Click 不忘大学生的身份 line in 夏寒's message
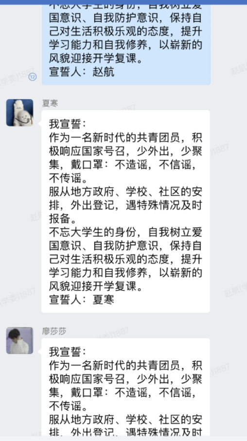247x441 pixels. 125,232
